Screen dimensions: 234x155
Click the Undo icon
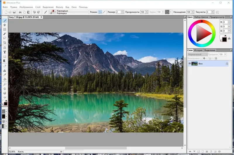tap(34, 12)
